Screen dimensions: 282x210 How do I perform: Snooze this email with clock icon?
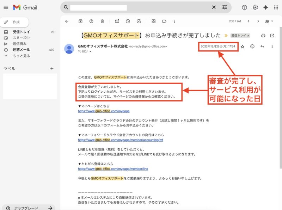tap(128, 21)
